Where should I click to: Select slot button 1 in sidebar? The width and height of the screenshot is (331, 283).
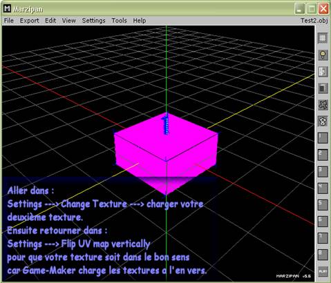(x=323, y=138)
